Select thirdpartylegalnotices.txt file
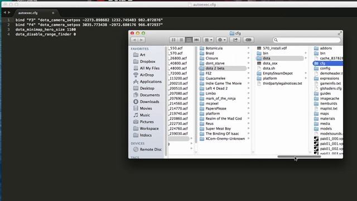Image resolution: width=357 pixels, height=201 pixels. (x=282, y=83)
